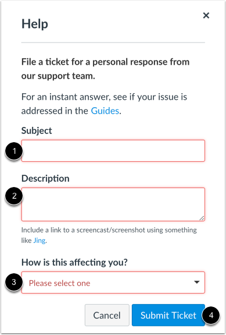Click the black number 2 marker

point(14,196)
